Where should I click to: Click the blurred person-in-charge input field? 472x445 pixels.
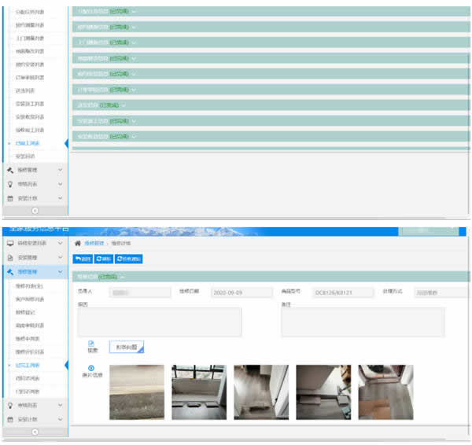point(140,292)
